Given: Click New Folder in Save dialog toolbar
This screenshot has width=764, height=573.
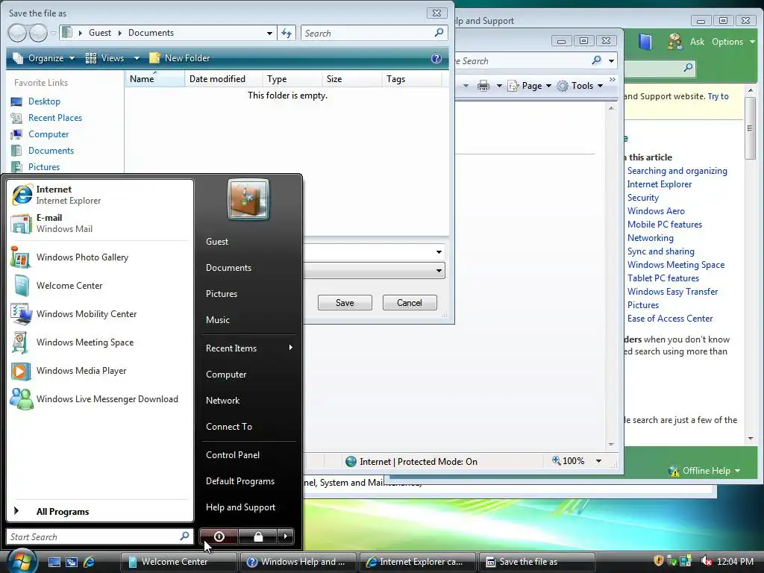Looking at the screenshot, I should 179,58.
